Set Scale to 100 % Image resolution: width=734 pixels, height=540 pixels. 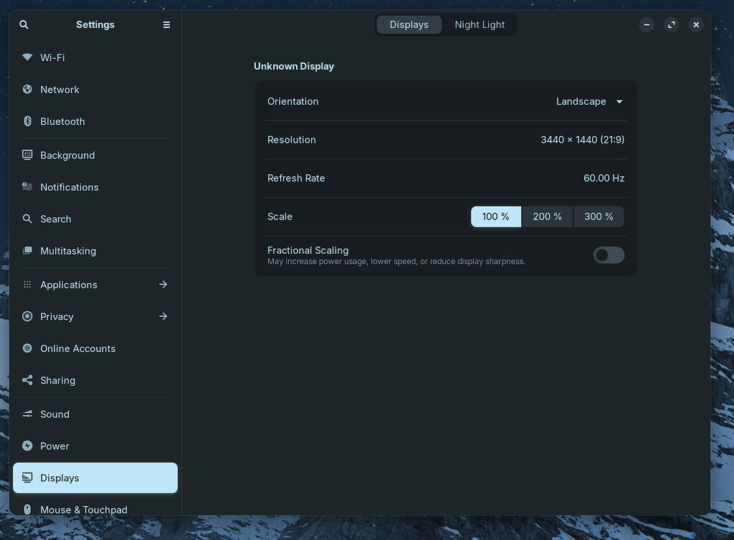(x=496, y=217)
